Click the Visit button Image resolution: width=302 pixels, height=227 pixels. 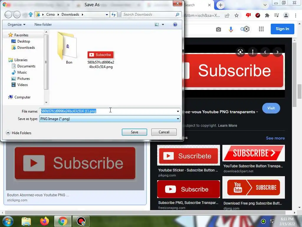coord(271,108)
